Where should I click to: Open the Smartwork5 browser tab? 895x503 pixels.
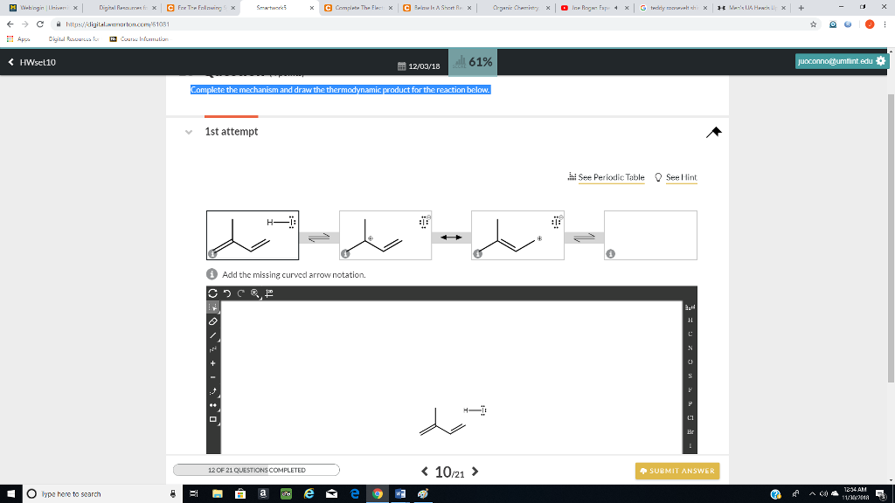coord(271,7)
